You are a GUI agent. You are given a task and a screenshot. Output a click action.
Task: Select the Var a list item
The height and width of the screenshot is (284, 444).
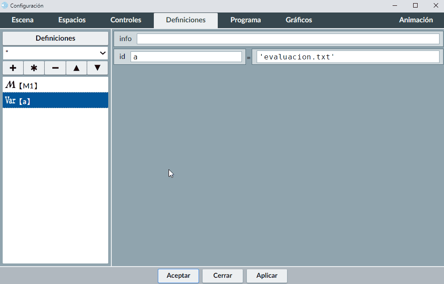55,100
